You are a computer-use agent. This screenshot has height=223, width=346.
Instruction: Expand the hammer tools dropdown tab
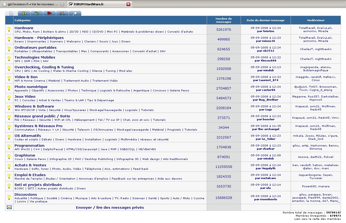point(62,13)
